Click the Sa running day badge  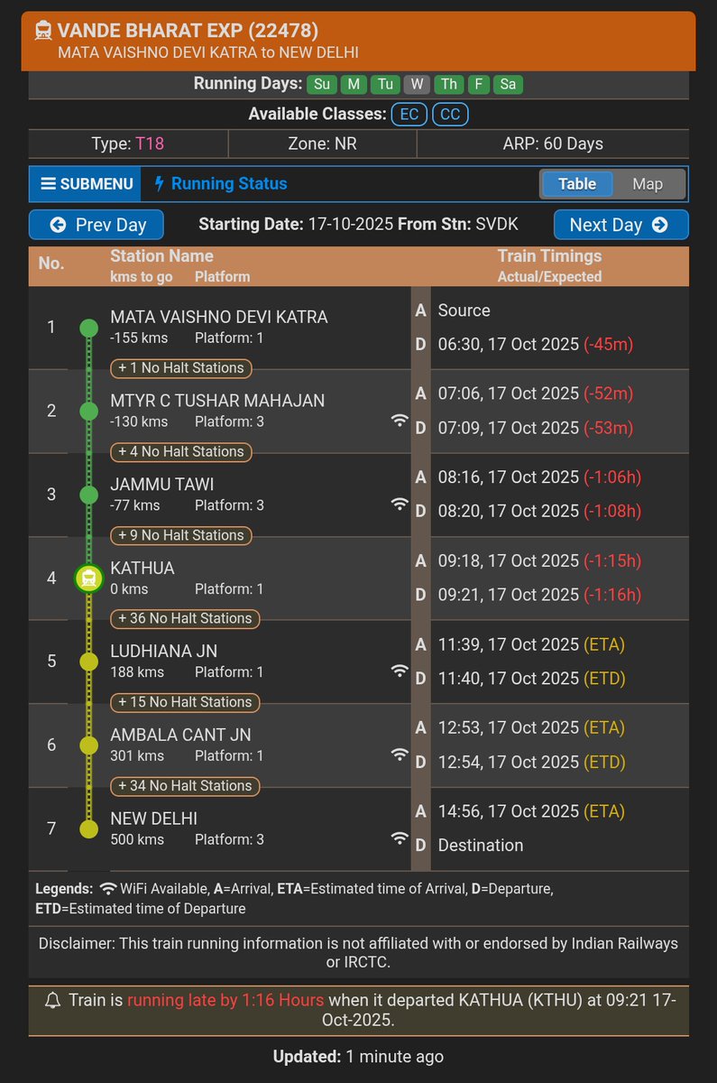[x=508, y=85]
